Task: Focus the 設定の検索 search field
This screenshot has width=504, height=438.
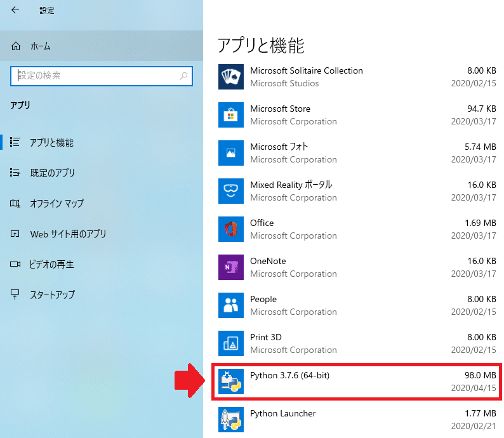Action: 102,76
